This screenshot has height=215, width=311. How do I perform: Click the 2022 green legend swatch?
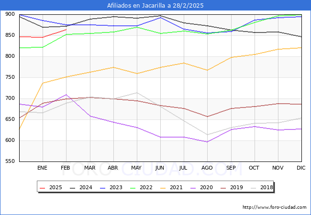[x=133, y=187]
